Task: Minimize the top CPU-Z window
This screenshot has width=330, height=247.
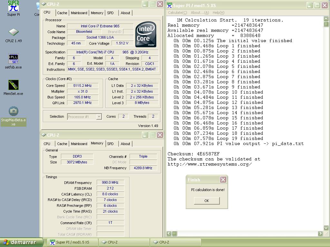Action: (145, 4)
